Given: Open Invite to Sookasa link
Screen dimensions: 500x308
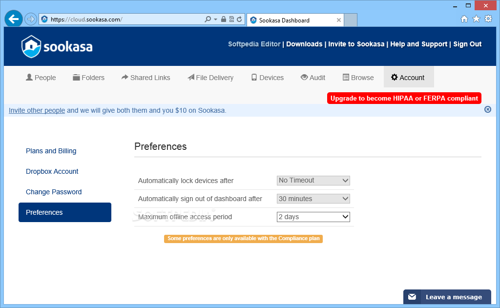Looking at the screenshot, I should (356, 44).
